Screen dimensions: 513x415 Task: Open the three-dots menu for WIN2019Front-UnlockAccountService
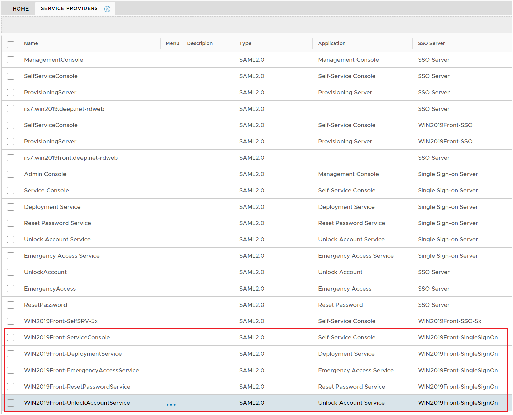tap(171, 404)
